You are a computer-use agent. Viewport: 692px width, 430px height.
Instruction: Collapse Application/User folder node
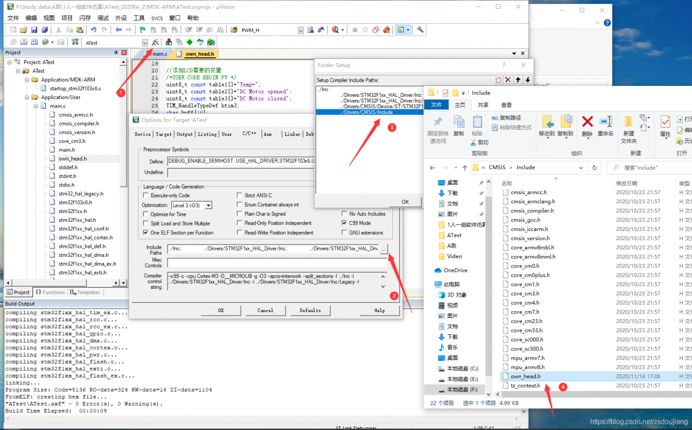point(27,97)
